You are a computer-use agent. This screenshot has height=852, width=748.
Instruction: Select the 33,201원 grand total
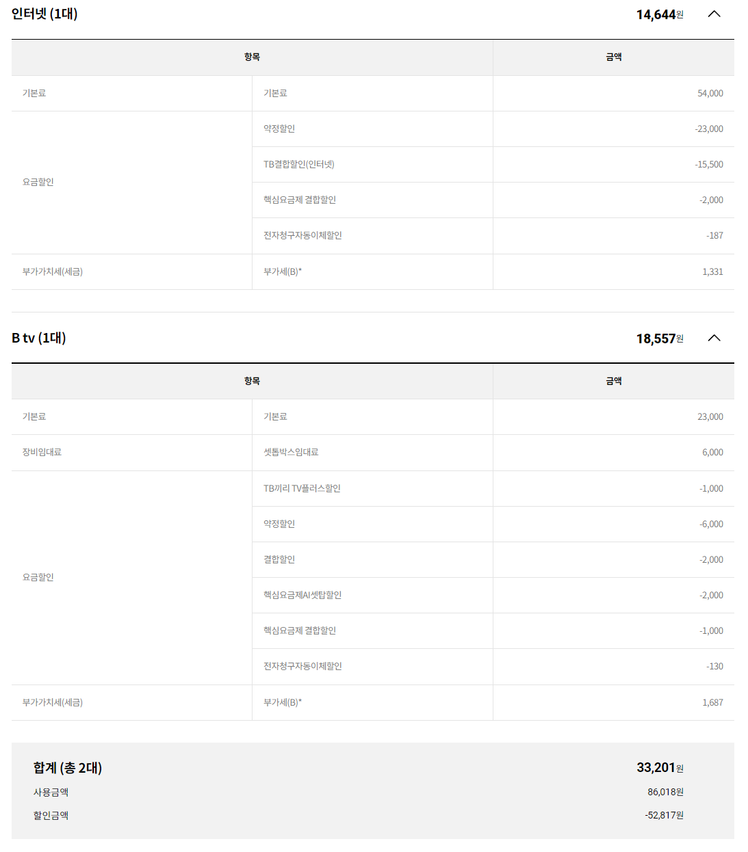pyautogui.click(x=659, y=768)
